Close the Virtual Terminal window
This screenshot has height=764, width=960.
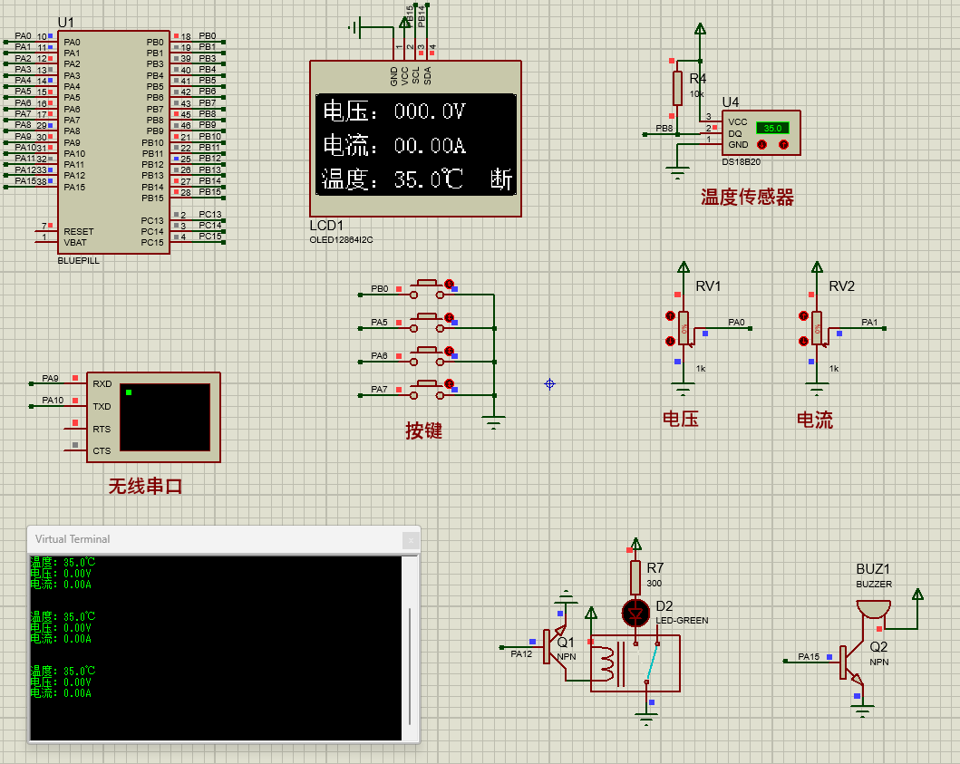click(411, 539)
